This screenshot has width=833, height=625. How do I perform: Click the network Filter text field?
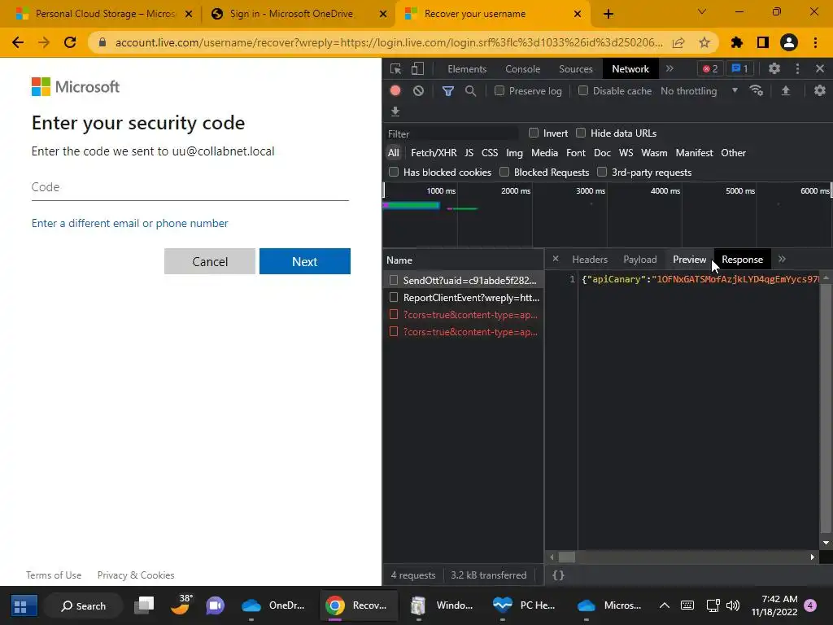coord(451,133)
